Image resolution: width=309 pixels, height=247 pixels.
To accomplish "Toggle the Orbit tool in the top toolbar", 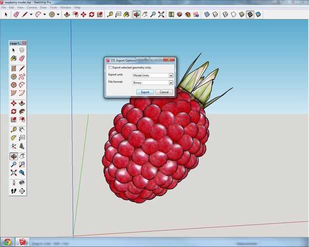I will 137,14.
